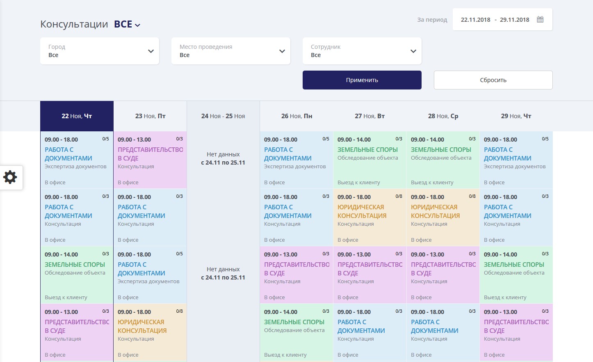Open the settings gear icon

(x=11, y=177)
